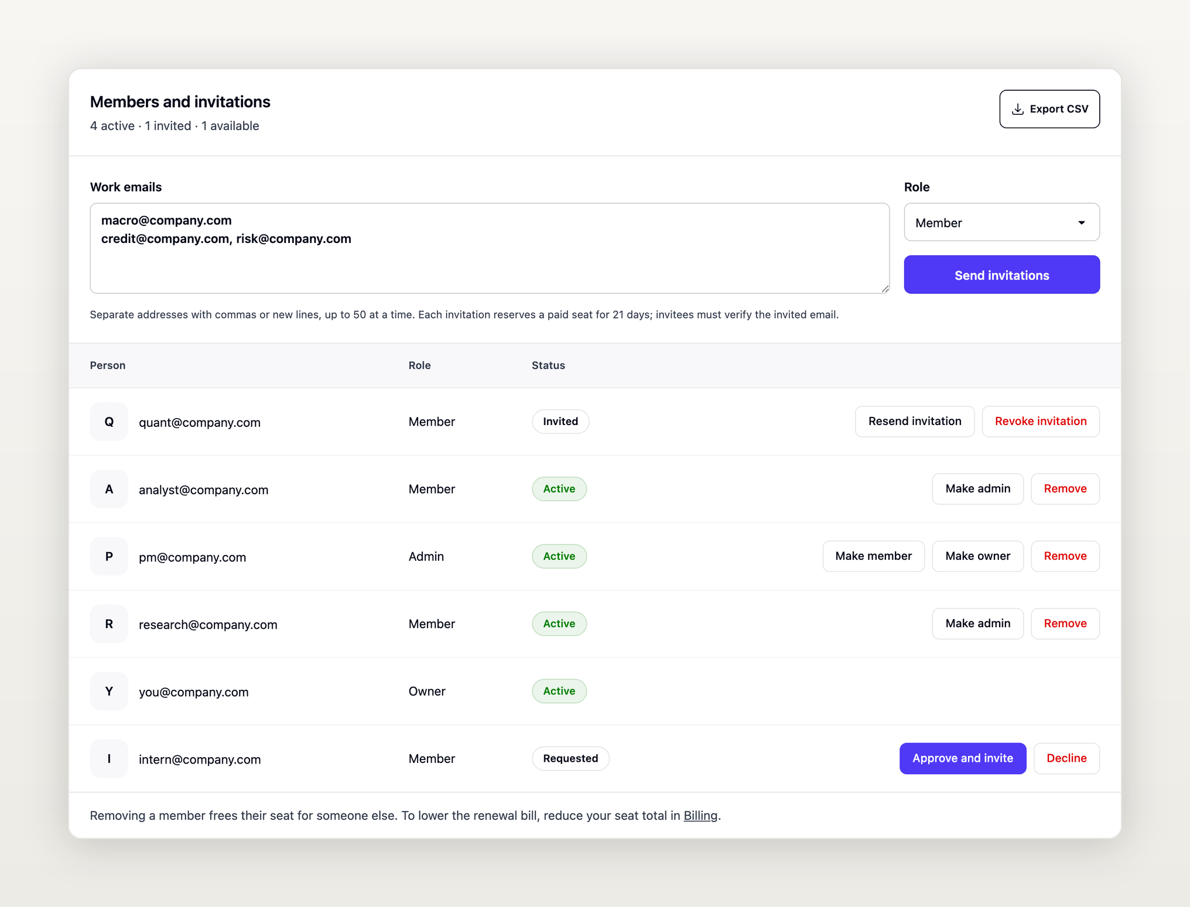
Task: Resend invitation to quant@company.com
Action: 914,422
